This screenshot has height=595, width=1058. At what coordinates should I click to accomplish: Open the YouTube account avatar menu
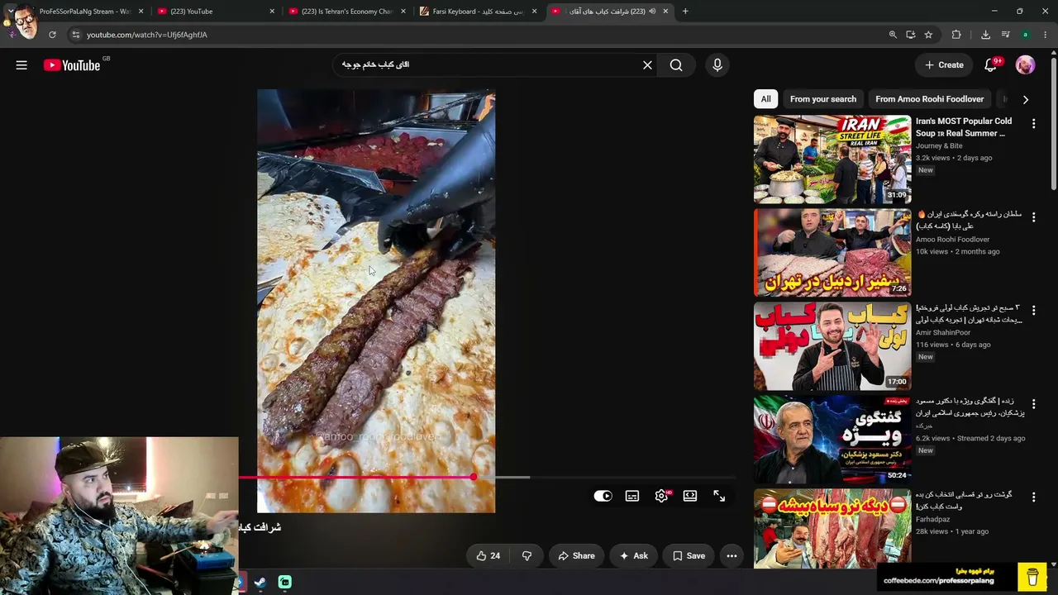pos(1025,65)
